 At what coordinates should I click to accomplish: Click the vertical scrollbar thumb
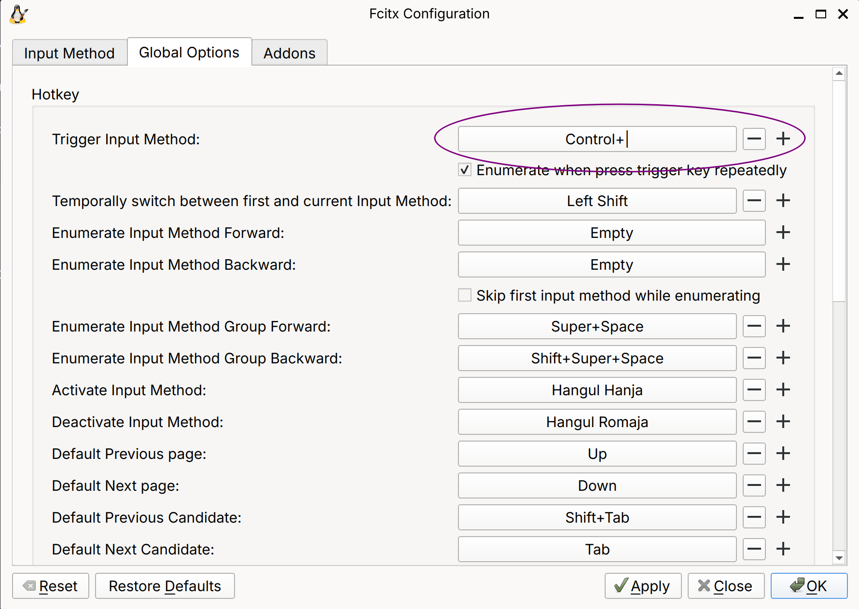click(839, 191)
